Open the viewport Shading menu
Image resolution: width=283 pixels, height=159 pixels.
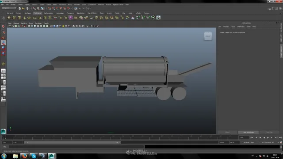click(x=16, y=23)
